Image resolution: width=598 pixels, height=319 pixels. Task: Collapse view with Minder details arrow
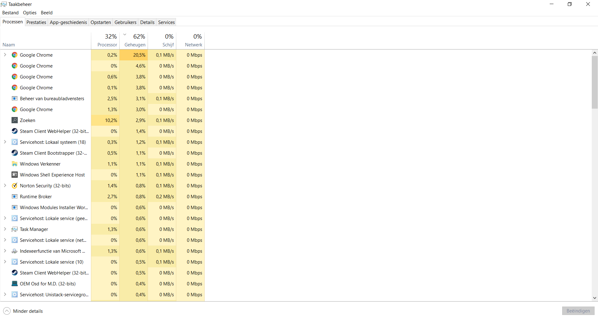[7, 311]
